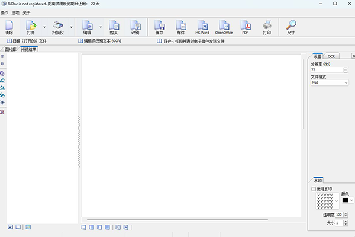The image size is (355, 237).
Task: Open the 颜色 color dropdown arrow
Action: (351, 200)
